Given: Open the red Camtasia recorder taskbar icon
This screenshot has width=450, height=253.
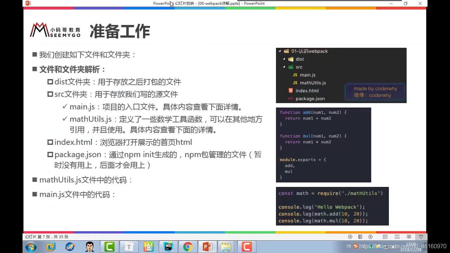Looking at the screenshot, I should (247, 247).
